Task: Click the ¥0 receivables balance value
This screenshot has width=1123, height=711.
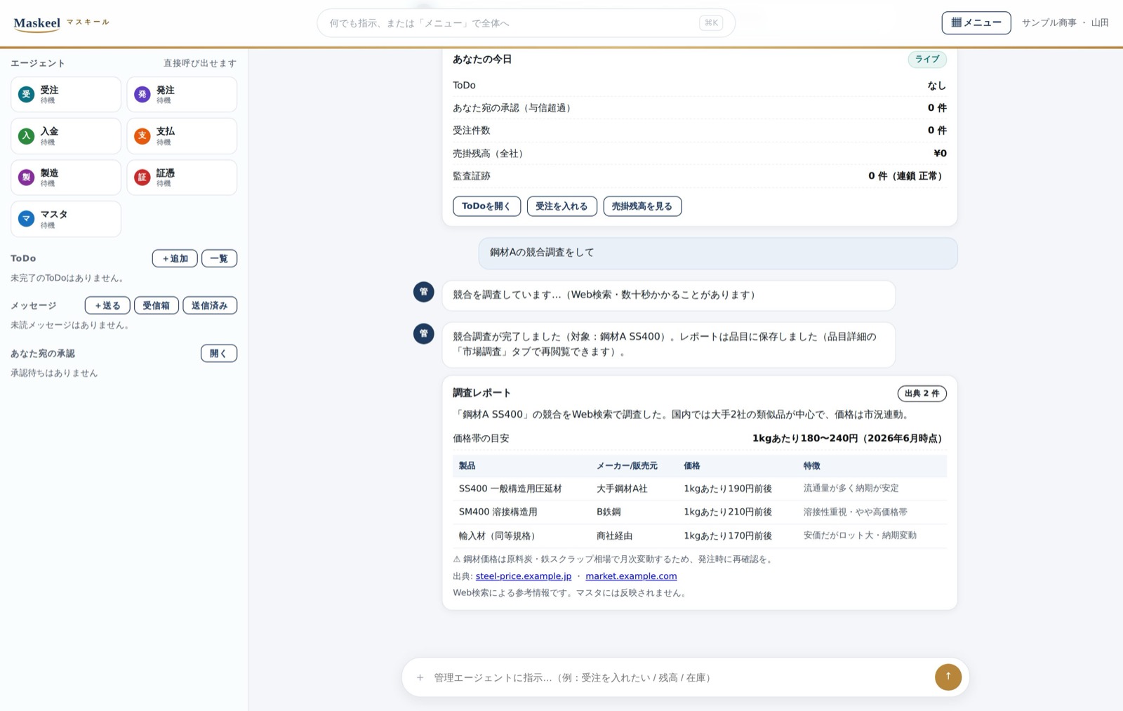Action: (x=940, y=153)
